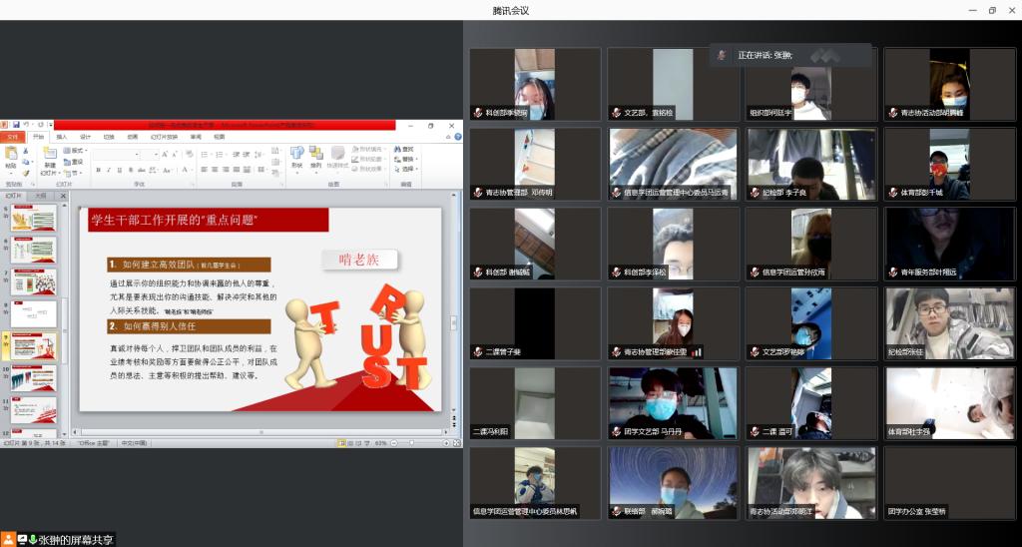1022x547 pixels.
Task: Click the Shapes gallery icon
Action: [x=296, y=153]
